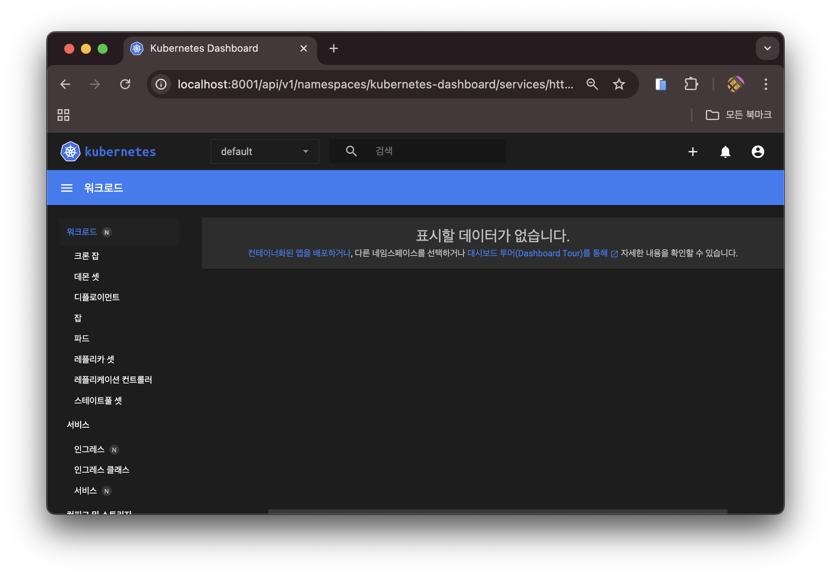831x576 pixels.
Task: Click the 컨테이너화된 앱을 배포하거나 link
Action: pyautogui.click(x=299, y=253)
